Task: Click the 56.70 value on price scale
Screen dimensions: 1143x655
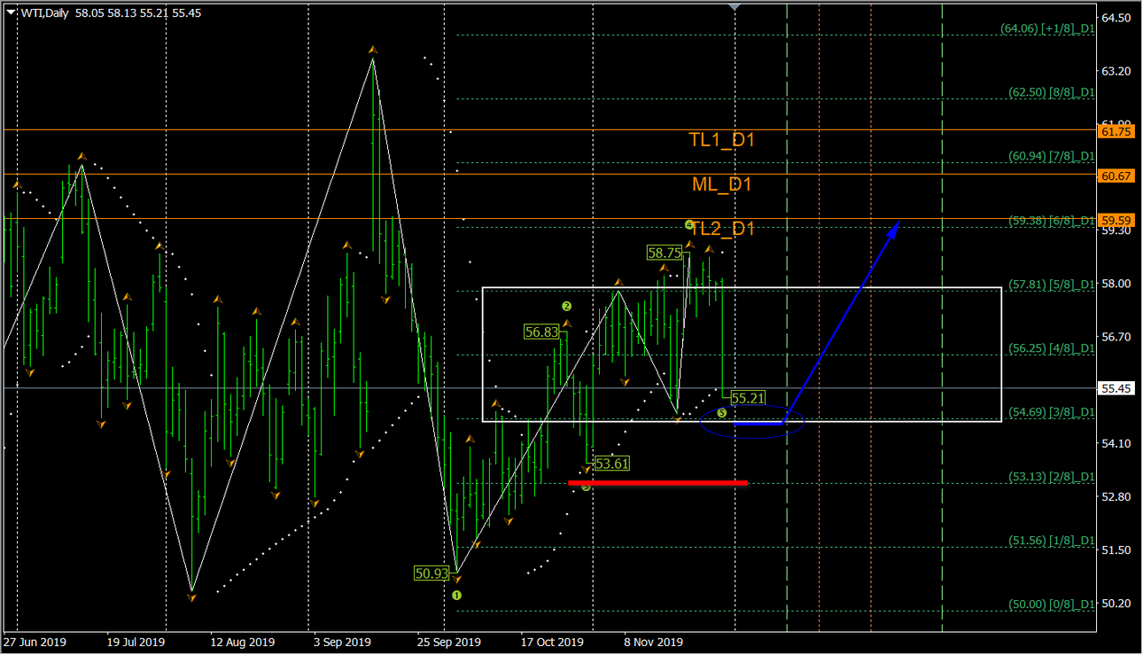Action: (x=1116, y=337)
